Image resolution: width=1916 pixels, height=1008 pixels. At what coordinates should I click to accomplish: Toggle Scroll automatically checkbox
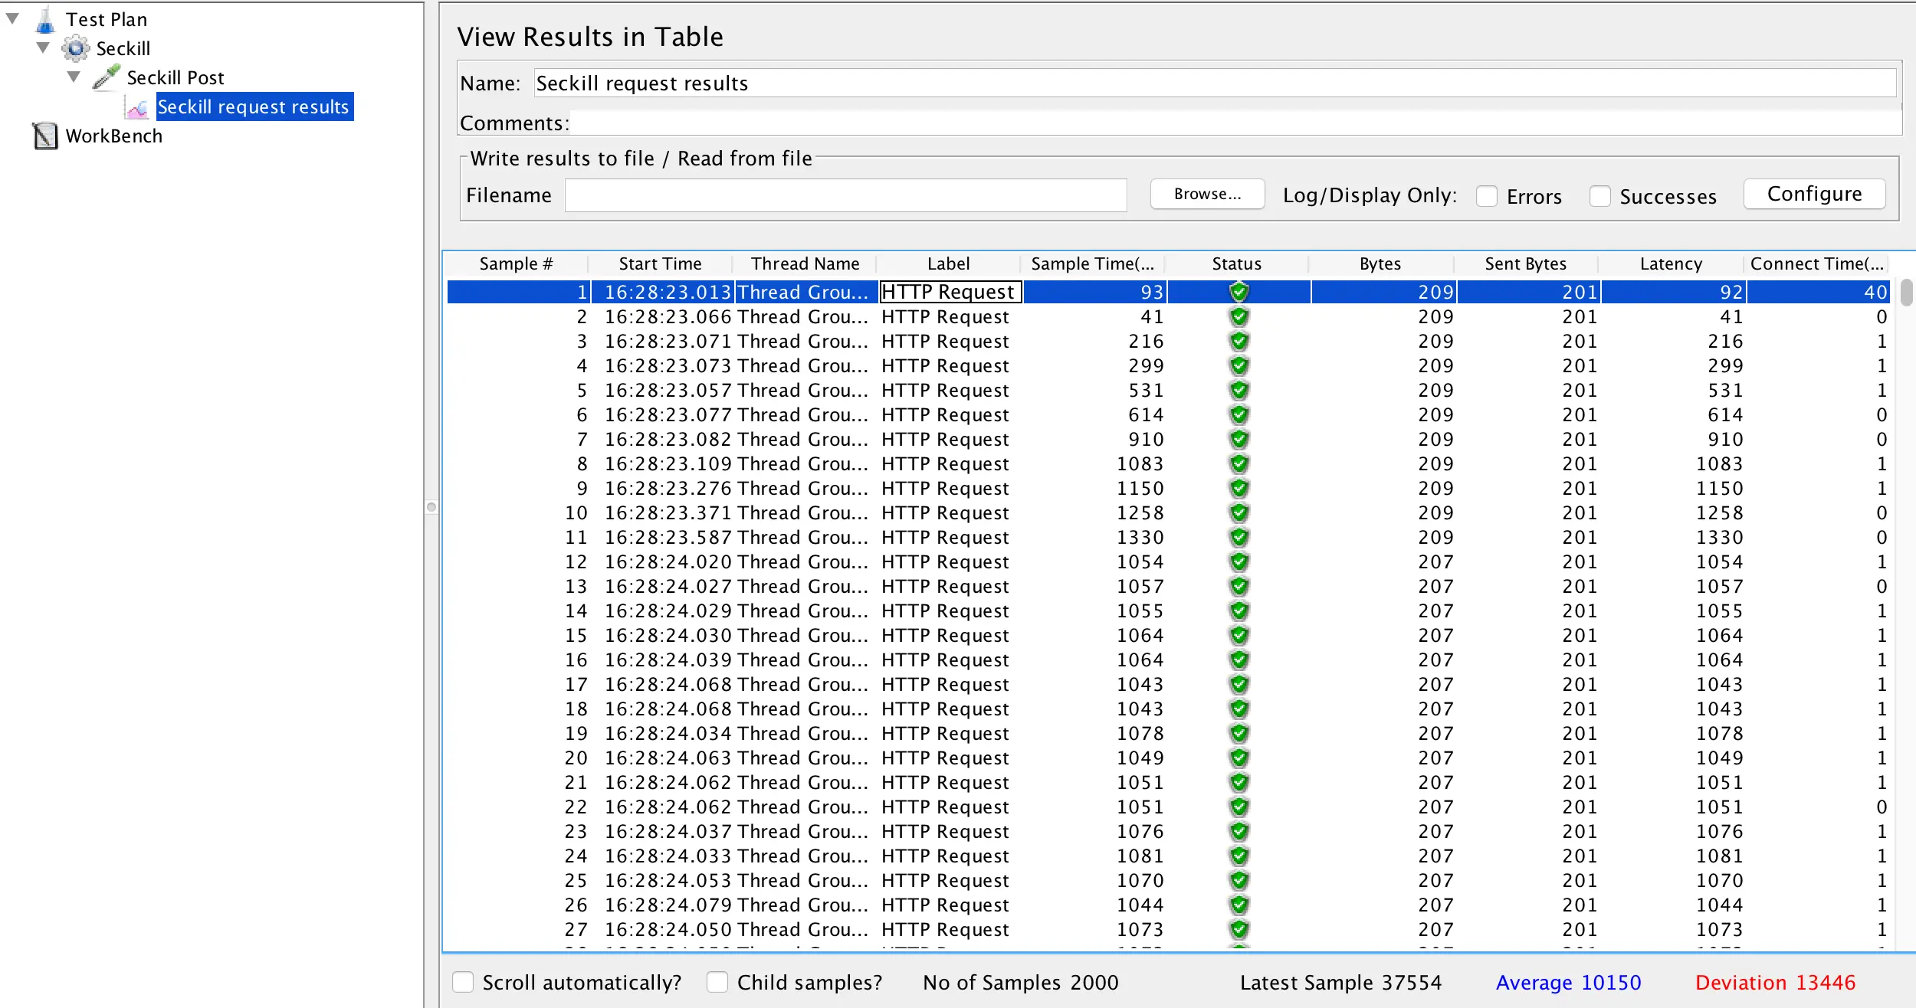click(x=463, y=982)
